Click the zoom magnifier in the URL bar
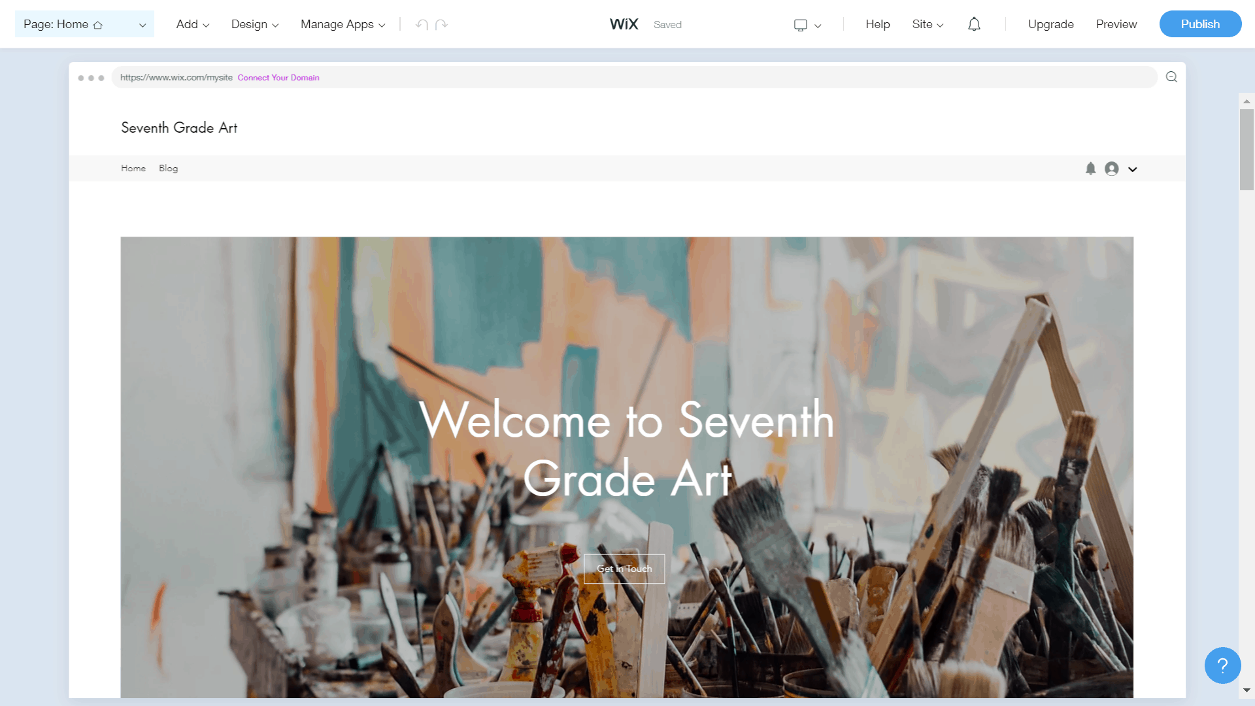Image resolution: width=1255 pixels, height=706 pixels. 1171,77
